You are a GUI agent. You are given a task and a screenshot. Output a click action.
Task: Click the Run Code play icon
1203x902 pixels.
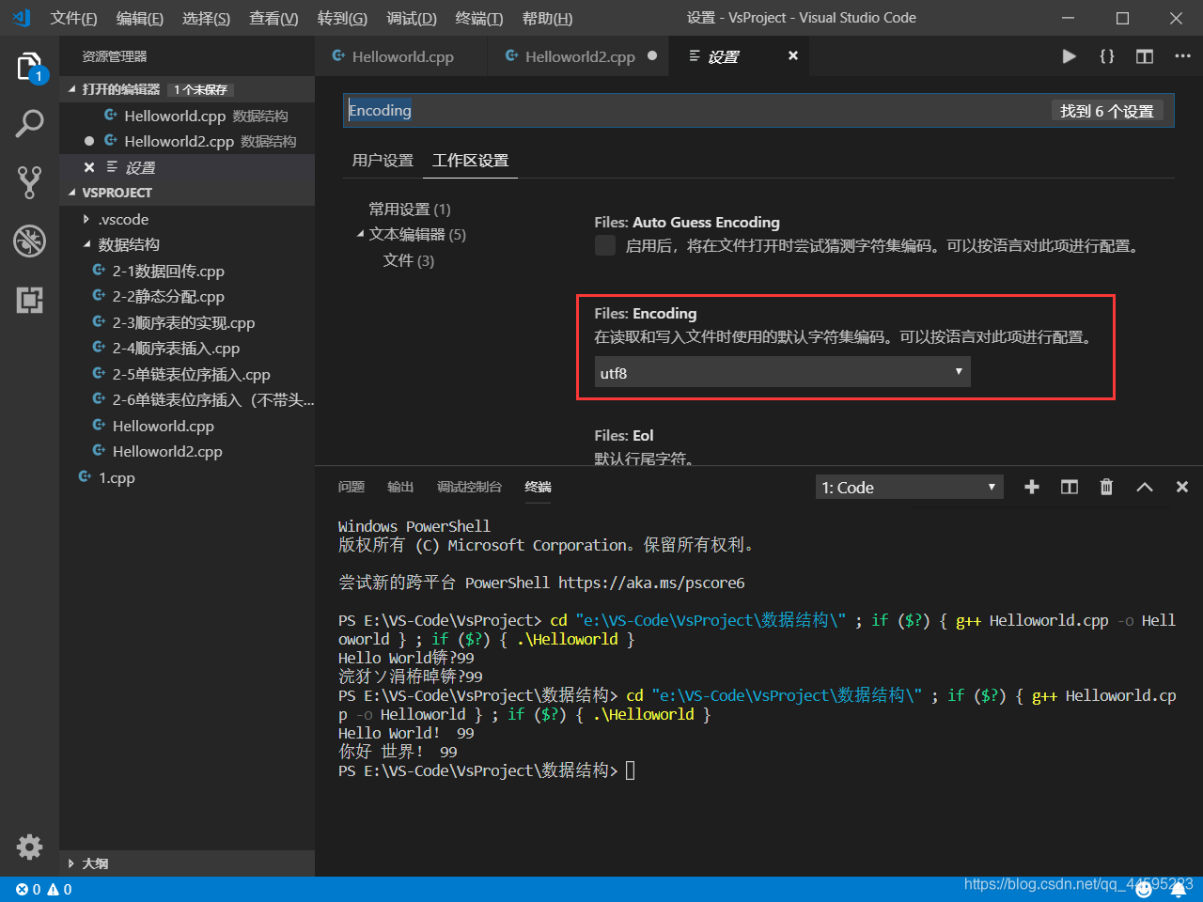[1069, 56]
